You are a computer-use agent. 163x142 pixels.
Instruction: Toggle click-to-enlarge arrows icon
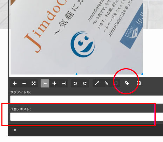coord(97,84)
